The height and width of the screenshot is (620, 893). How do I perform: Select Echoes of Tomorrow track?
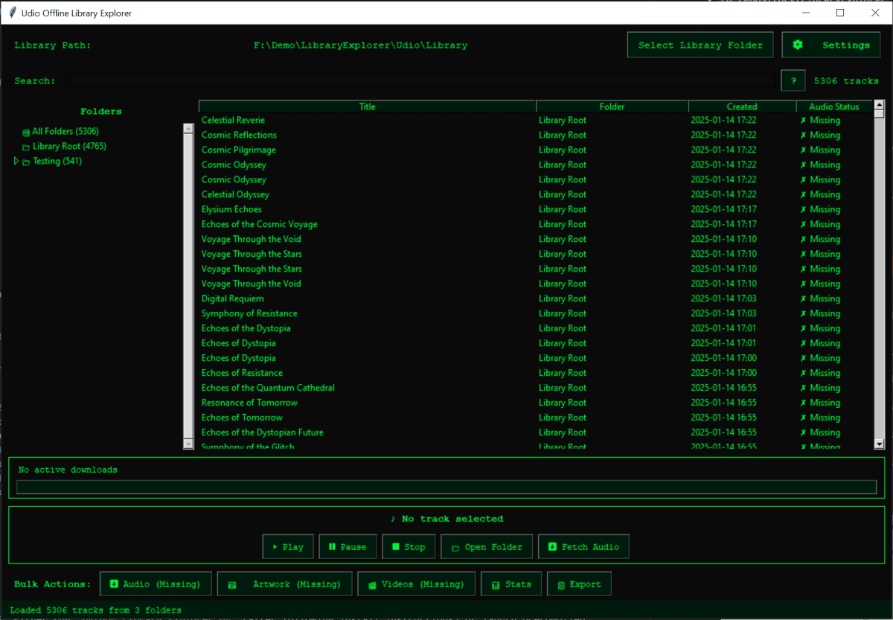pyautogui.click(x=535, y=418)
